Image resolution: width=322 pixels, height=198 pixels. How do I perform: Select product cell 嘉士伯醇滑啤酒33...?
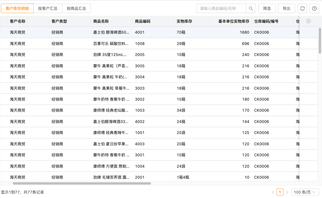pyautogui.click(x=111, y=121)
